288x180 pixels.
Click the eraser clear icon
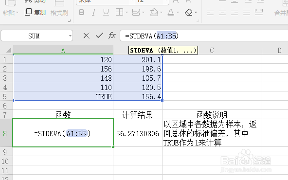tap(189, 12)
